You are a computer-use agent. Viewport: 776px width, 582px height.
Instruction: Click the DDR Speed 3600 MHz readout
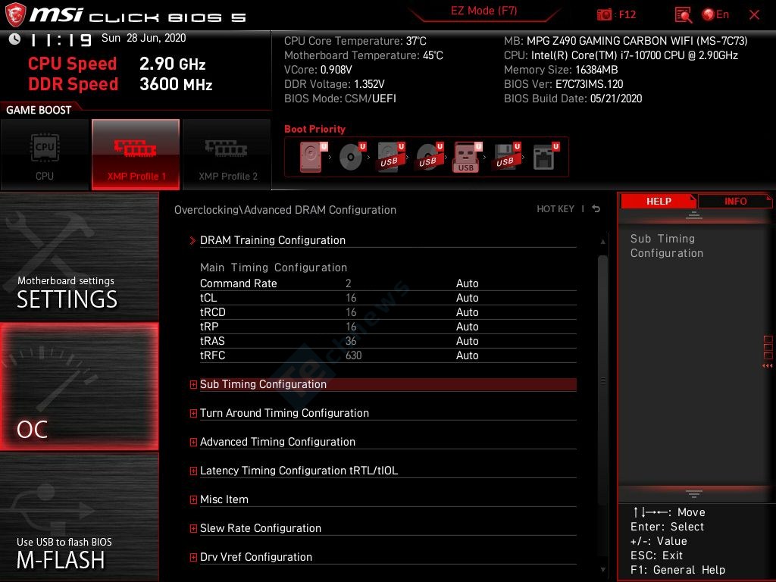tap(120, 84)
